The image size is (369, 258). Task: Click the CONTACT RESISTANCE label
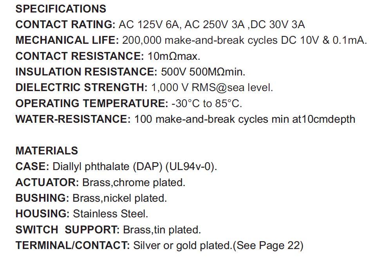tap(80, 56)
